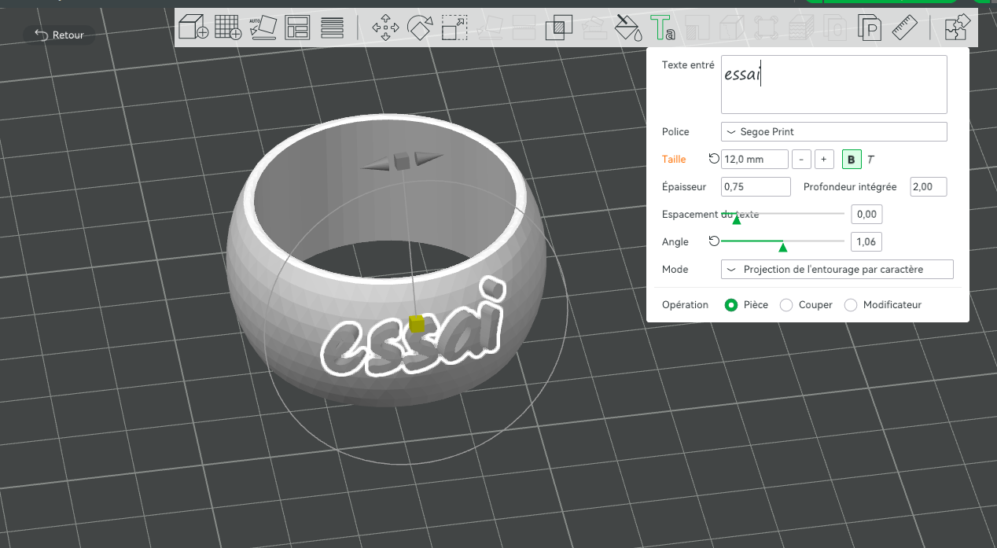Screen dimensions: 997x548
Task: Select the Measure ruler tool
Action: point(905,28)
